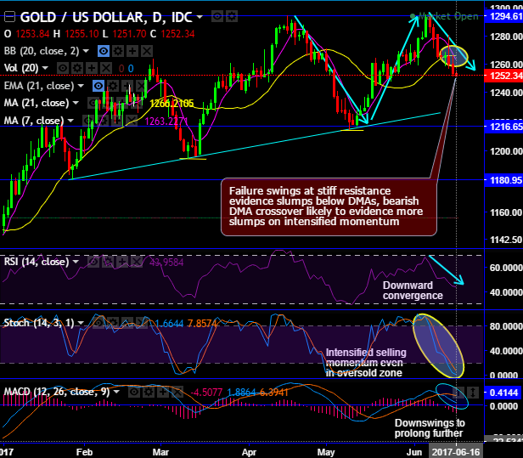Remove the MA (7, close) indicator
Viewport: 523px width, 458px height.
point(132,120)
